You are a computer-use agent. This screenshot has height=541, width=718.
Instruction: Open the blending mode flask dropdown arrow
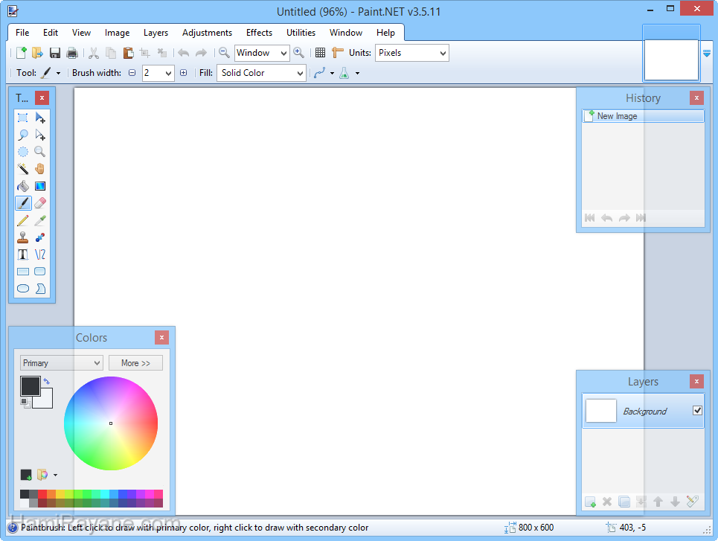click(x=358, y=73)
